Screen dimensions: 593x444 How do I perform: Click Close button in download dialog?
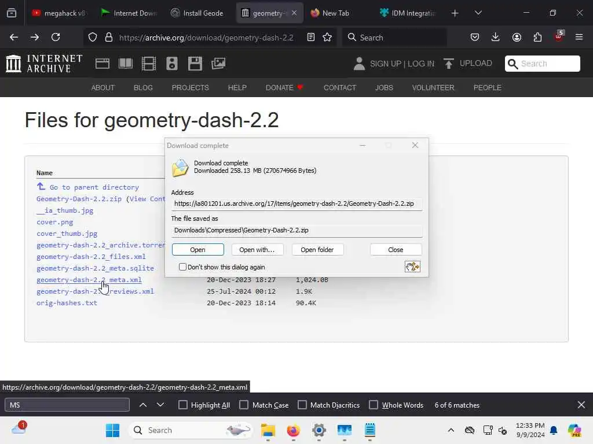click(396, 250)
